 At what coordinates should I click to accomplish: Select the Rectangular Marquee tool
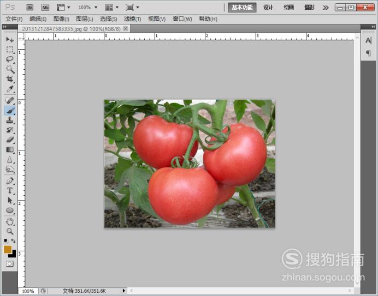[x=10, y=49]
